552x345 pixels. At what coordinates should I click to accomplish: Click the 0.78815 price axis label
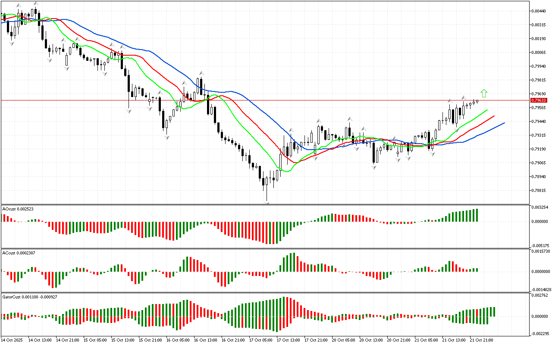tap(540, 191)
